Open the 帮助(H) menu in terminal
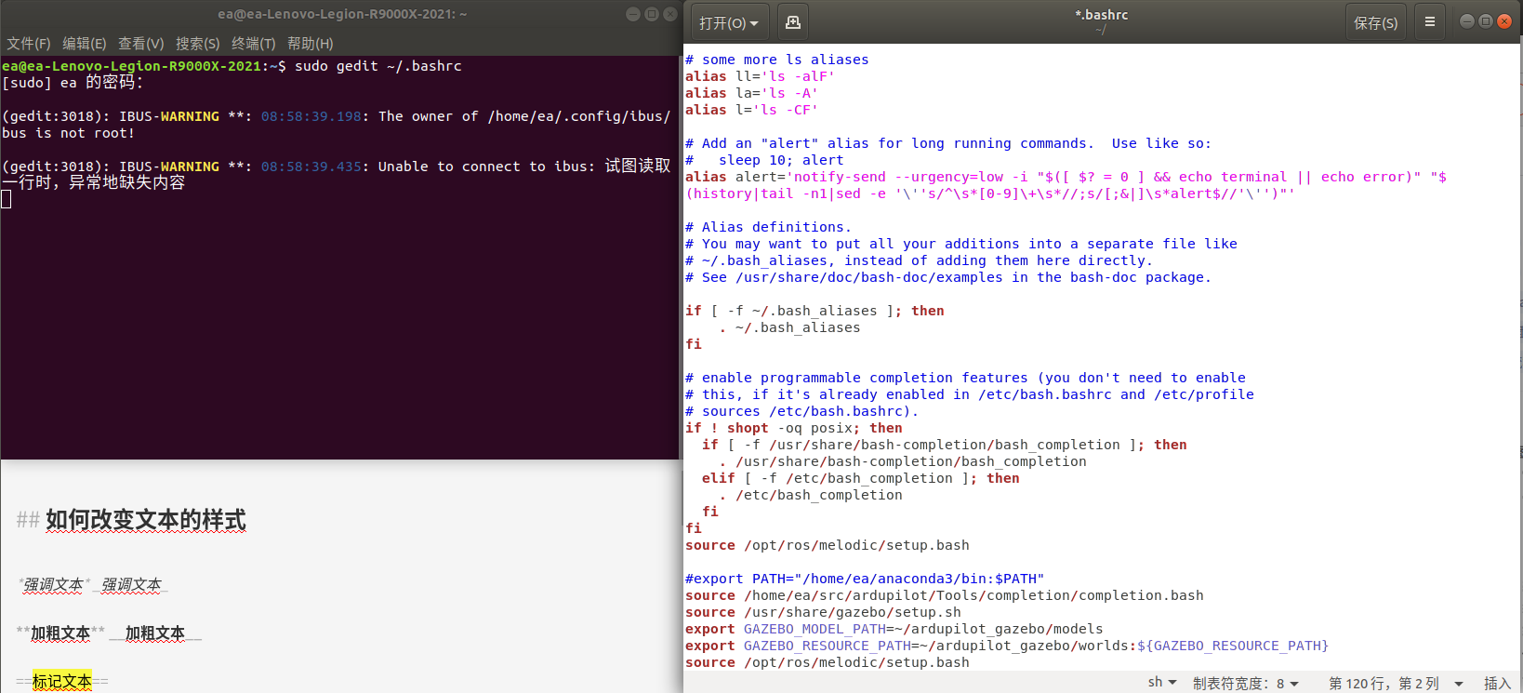 pos(311,44)
